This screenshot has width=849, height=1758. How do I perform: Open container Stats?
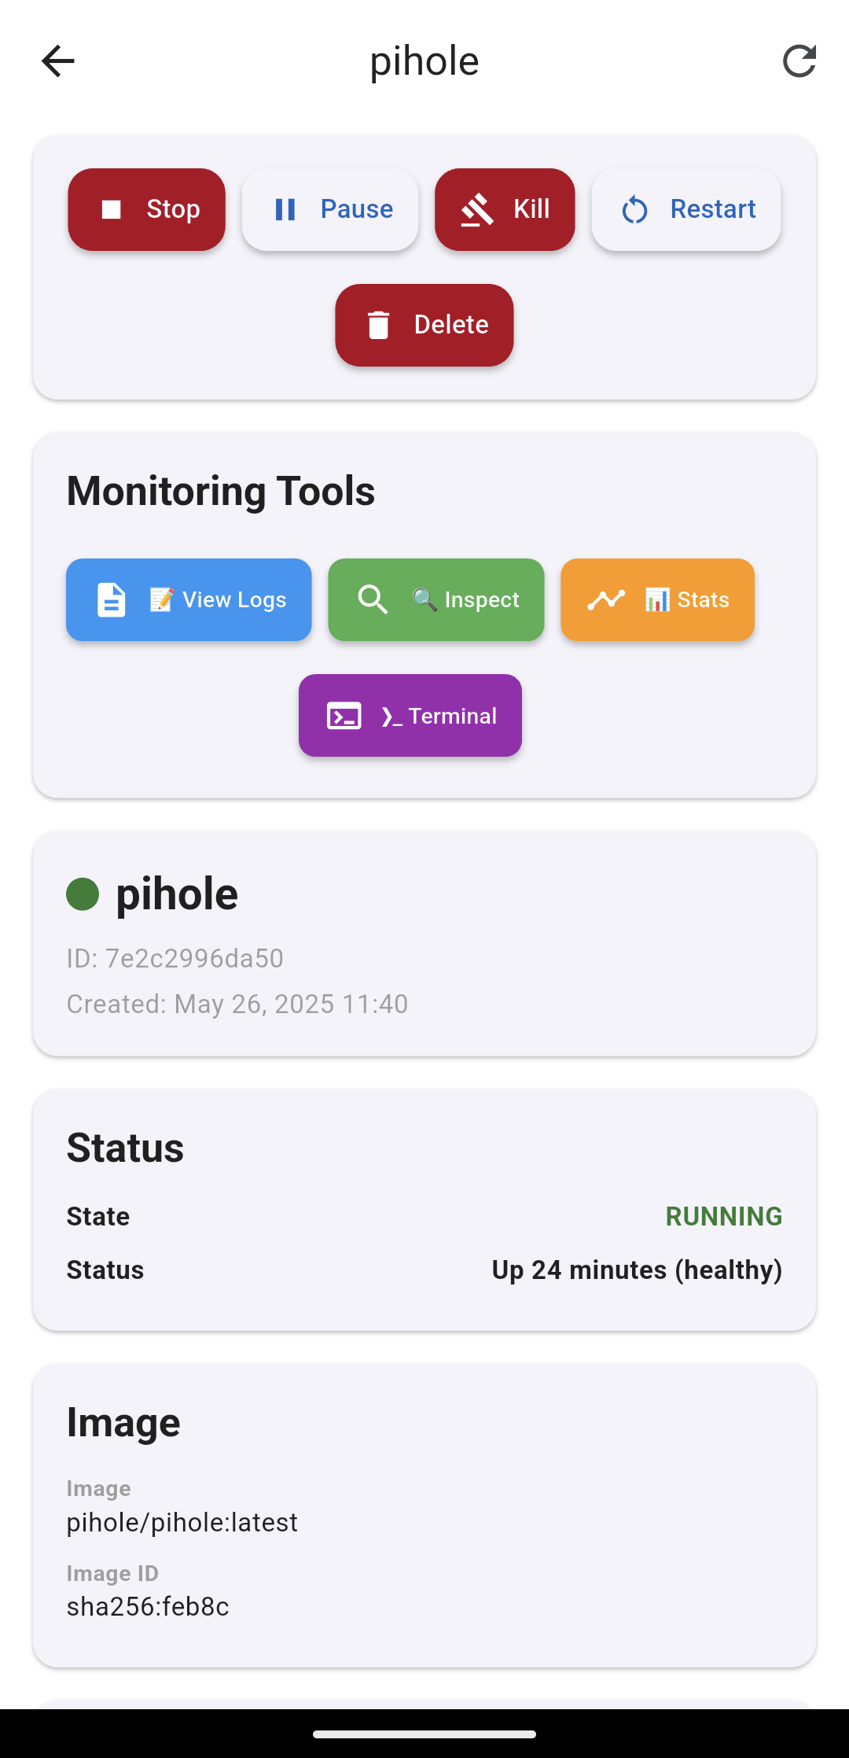(658, 599)
